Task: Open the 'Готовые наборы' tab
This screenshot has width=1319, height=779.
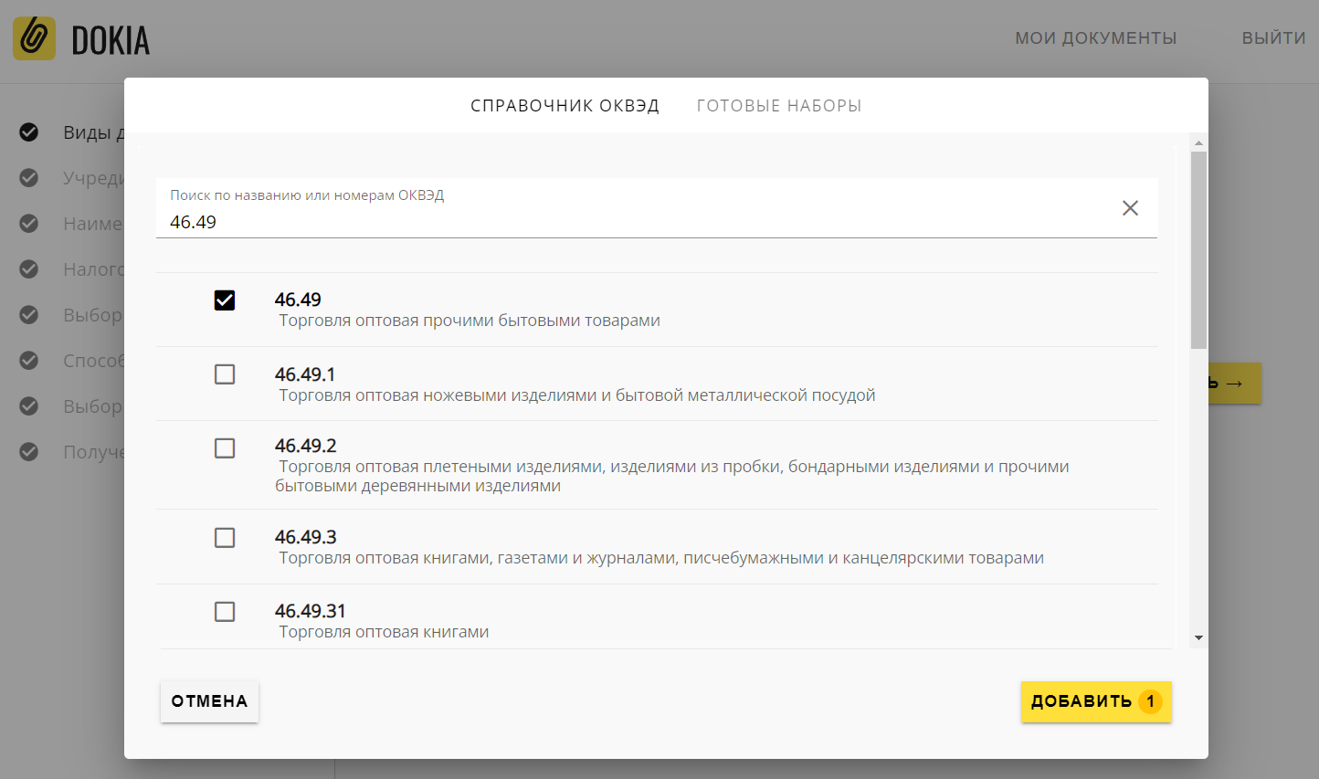Action: click(779, 106)
